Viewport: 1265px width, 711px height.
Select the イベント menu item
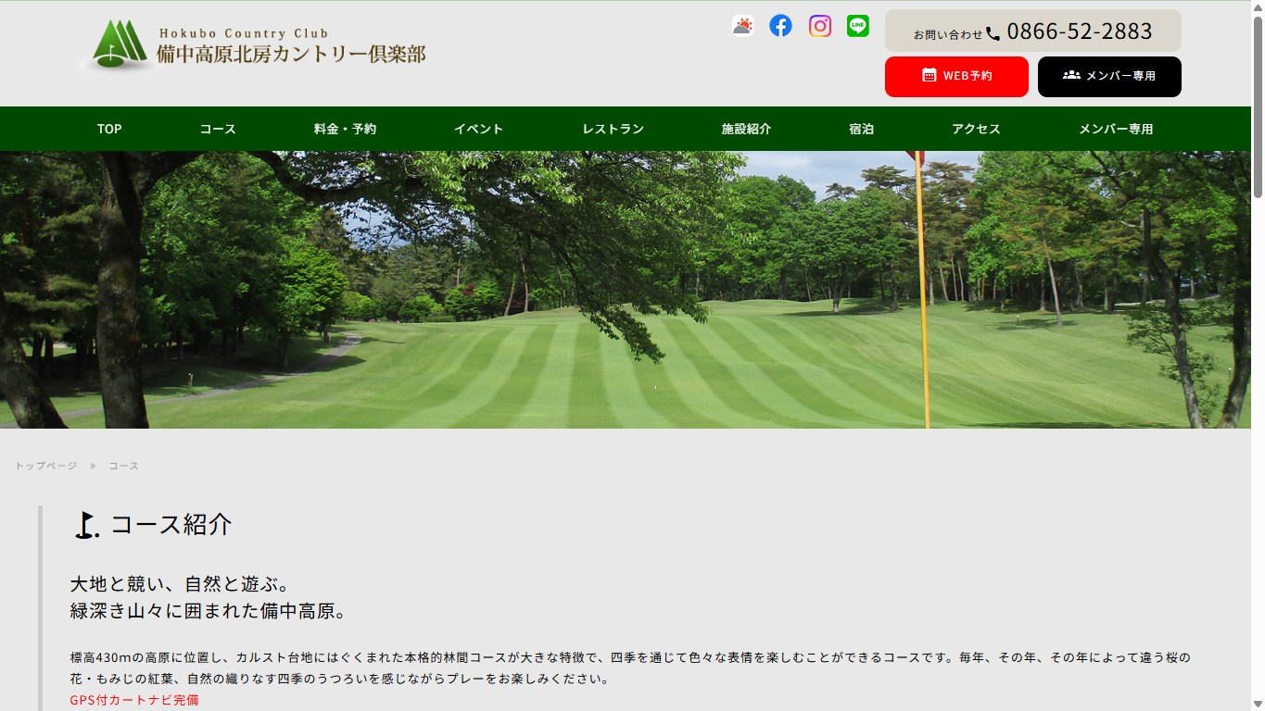click(x=478, y=129)
